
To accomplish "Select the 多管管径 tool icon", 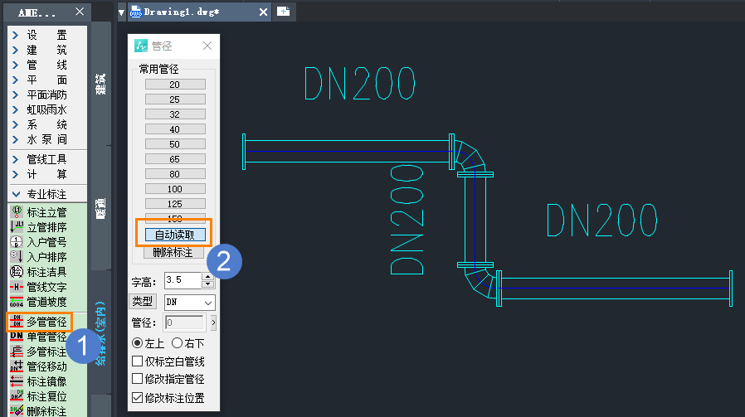I will click(16, 322).
